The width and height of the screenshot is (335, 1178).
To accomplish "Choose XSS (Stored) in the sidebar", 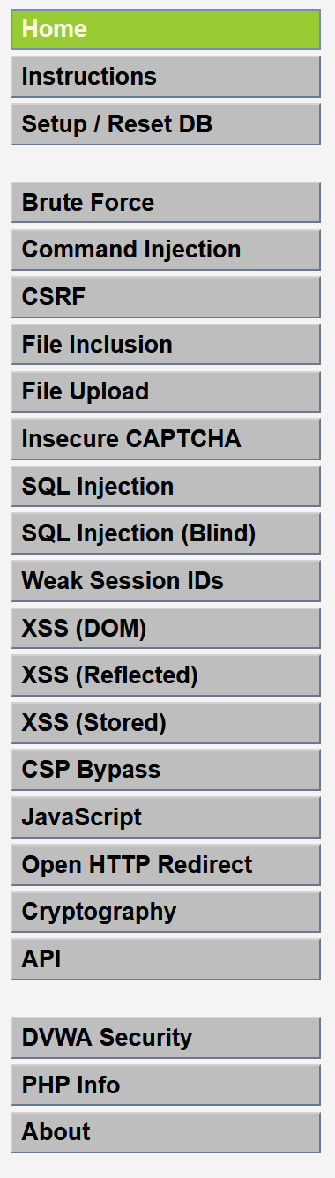I will coord(166,723).
